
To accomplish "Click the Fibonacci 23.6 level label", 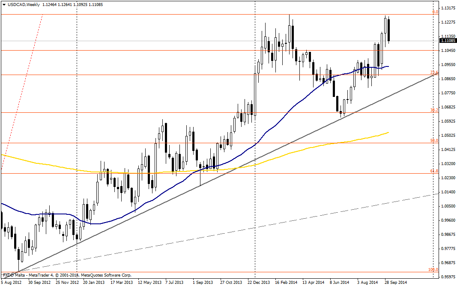I will tap(434, 72).
